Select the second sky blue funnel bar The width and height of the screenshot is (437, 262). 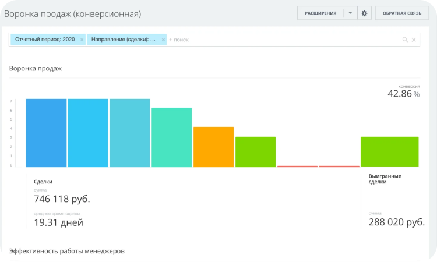click(x=88, y=133)
